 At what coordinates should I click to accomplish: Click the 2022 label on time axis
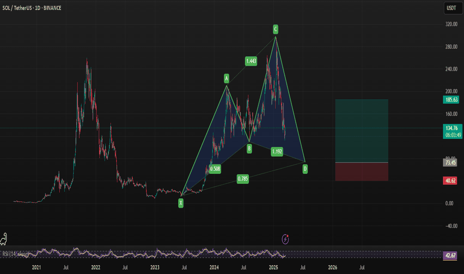pyautogui.click(x=96, y=268)
